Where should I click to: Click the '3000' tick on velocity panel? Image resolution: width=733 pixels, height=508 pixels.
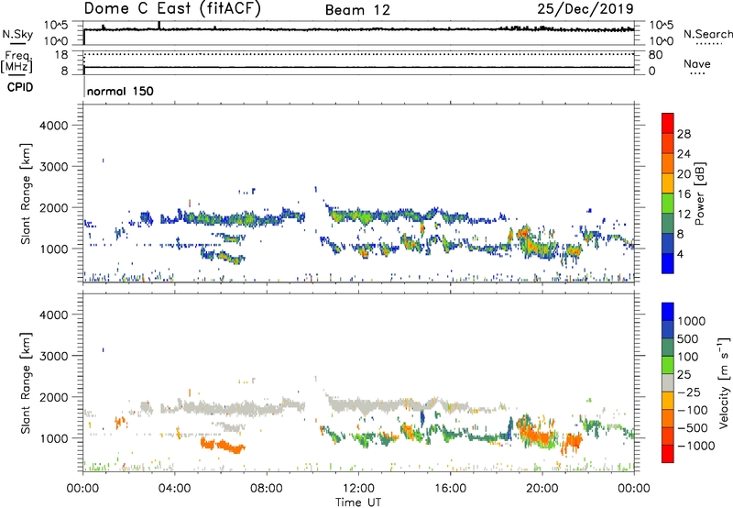pyautogui.click(x=54, y=356)
